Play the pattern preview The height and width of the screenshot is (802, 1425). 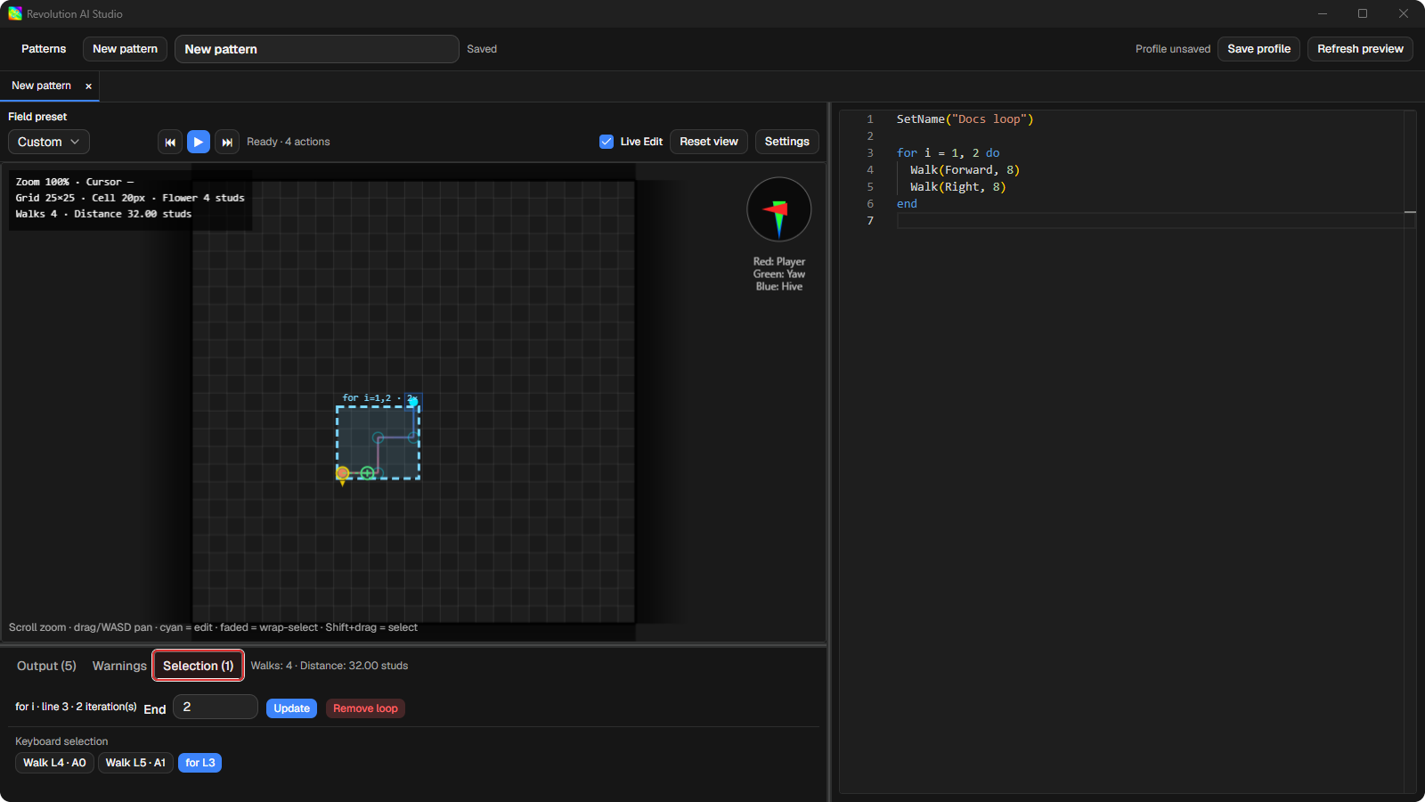tap(199, 142)
